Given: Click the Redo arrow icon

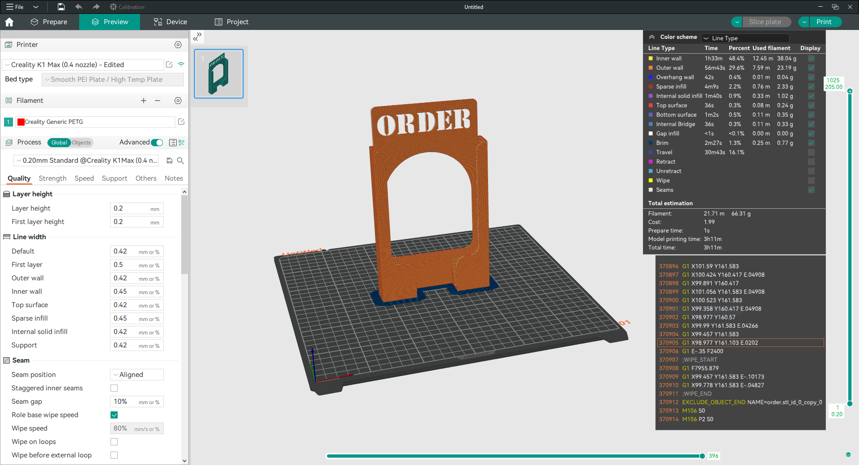Looking at the screenshot, I should click(x=95, y=7).
